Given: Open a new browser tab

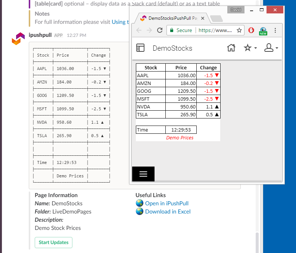Looking at the screenshot, I should [x=216, y=18].
